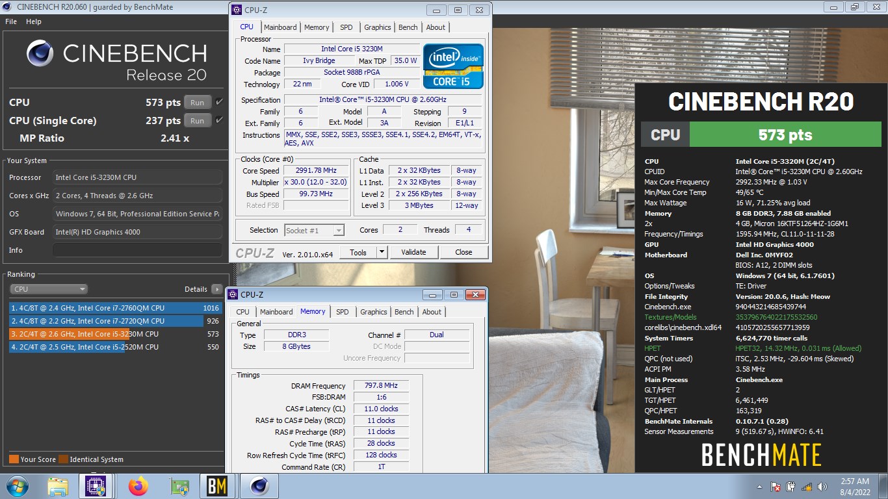Open Graphics tab in top CPU-Z
This screenshot has width=888, height=499.
(377, 27)
